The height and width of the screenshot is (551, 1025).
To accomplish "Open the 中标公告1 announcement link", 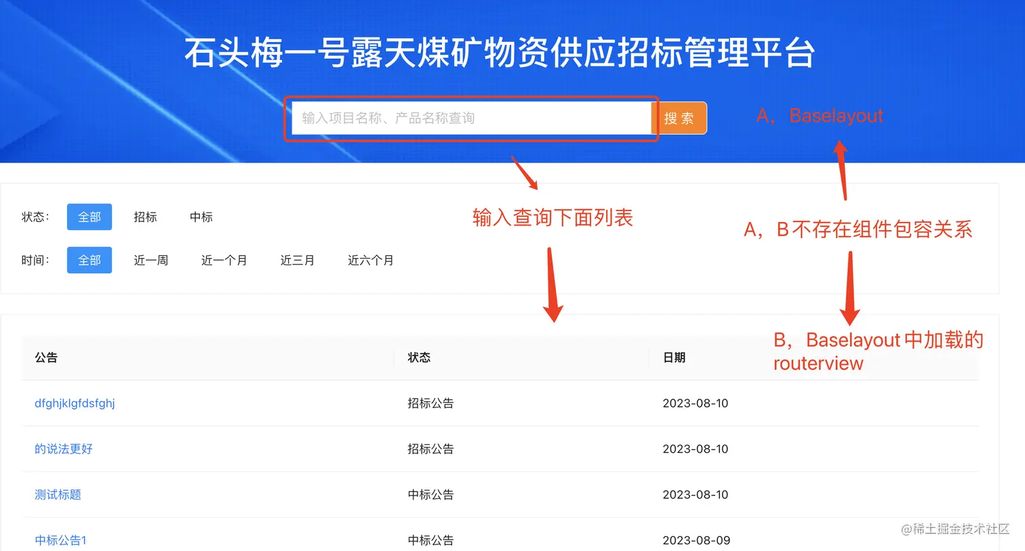I will pyautogui.click(x=60, y=540).
